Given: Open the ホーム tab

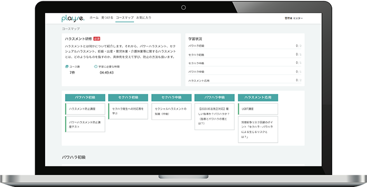Looking at the screenshot, I should [x=94, y=18].
